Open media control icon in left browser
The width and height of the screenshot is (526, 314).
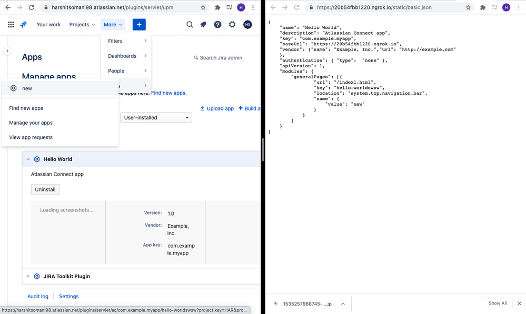[229, 7]
